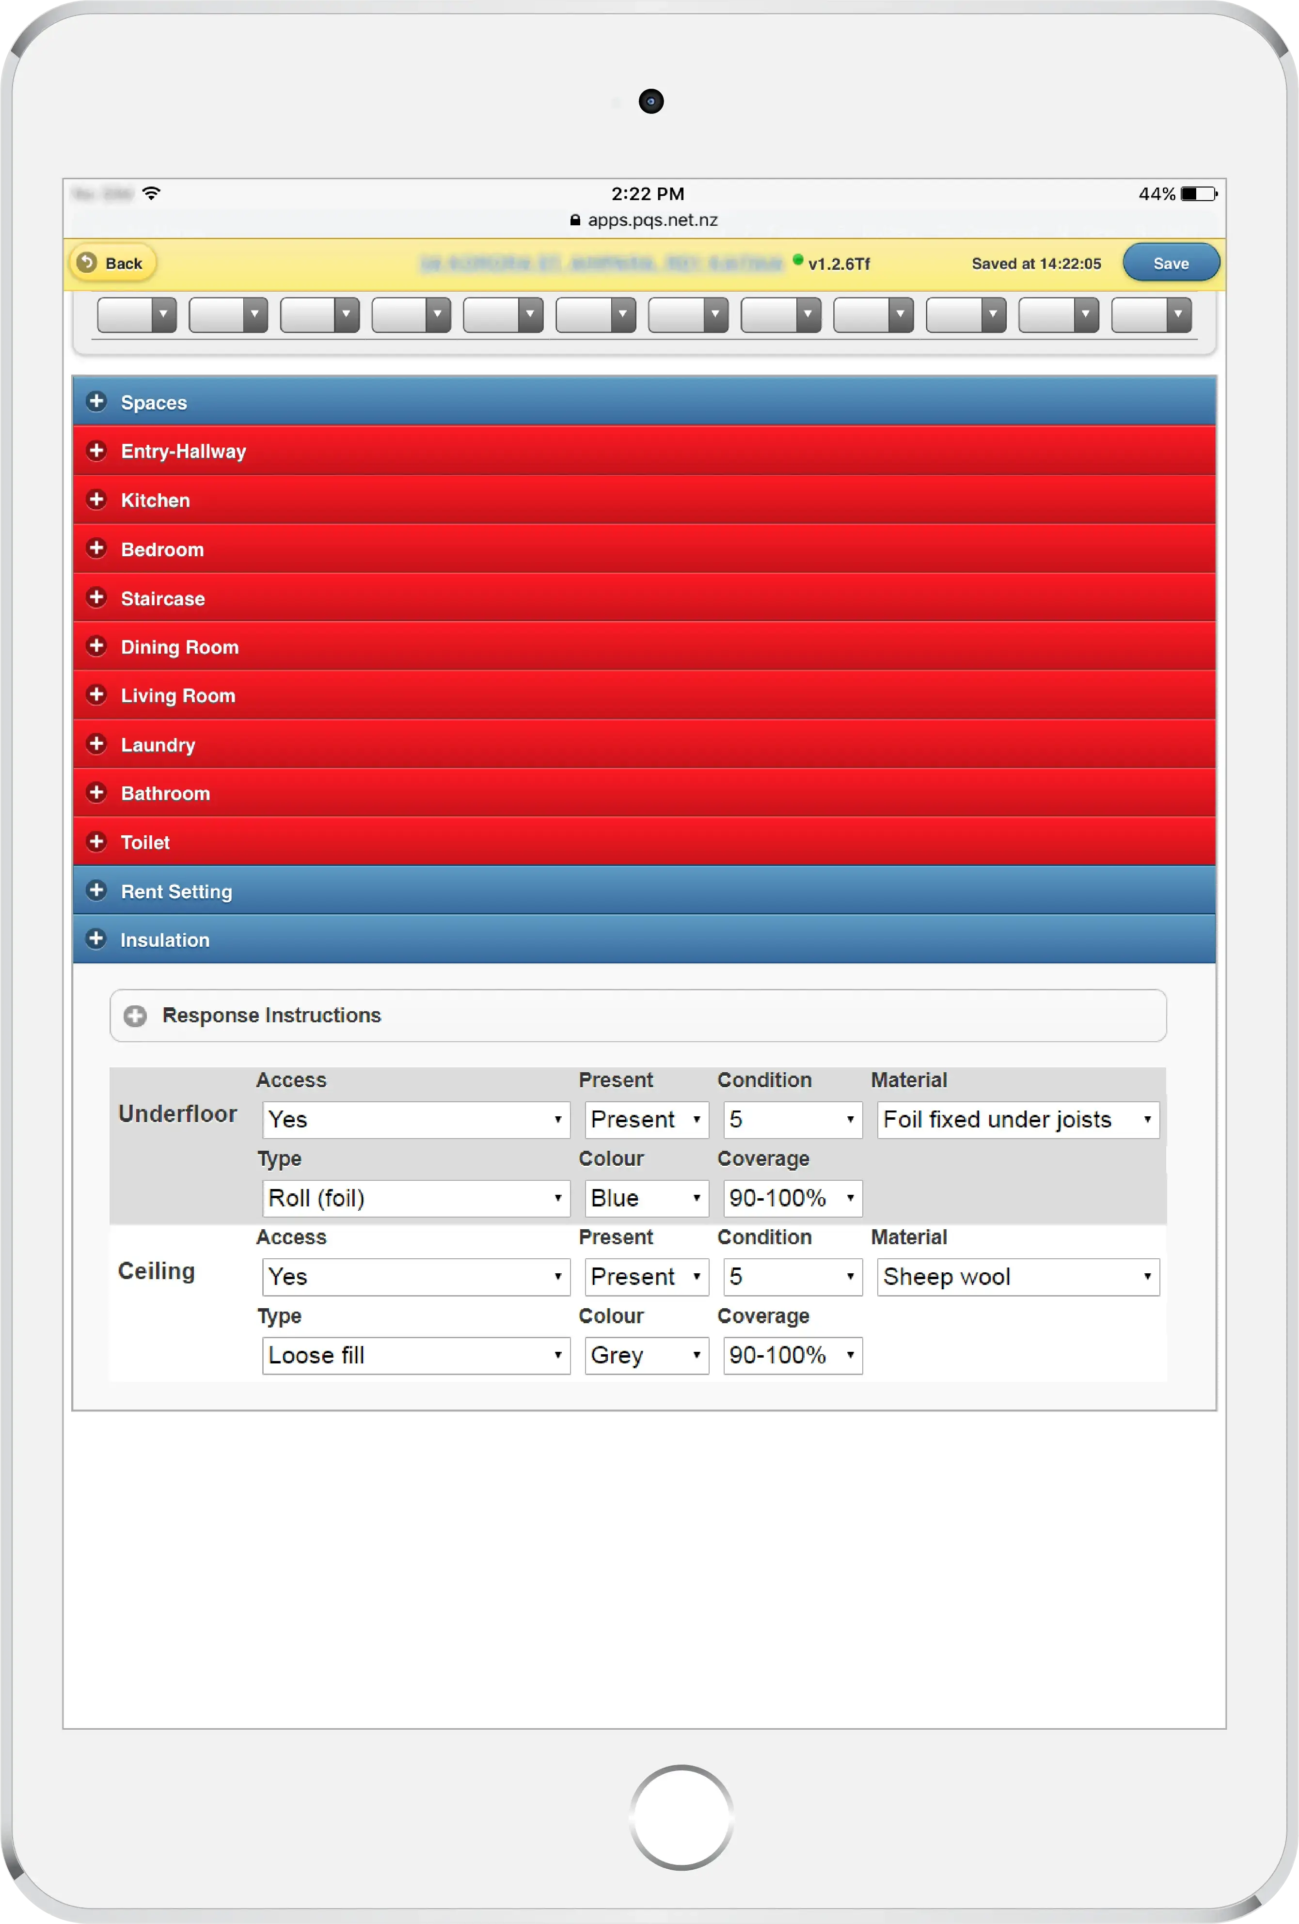This screenshot has height=1924, width=1299.
Task: Open Ceiling Type dropdown showing Loose fill
Action: pyautogui.click(x=416, y=1355)
